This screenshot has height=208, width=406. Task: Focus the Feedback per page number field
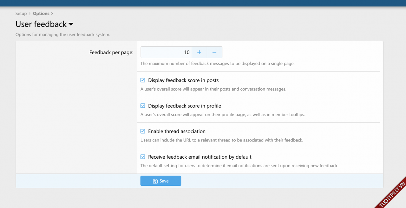pyautogui.click(x=166, y=52)
